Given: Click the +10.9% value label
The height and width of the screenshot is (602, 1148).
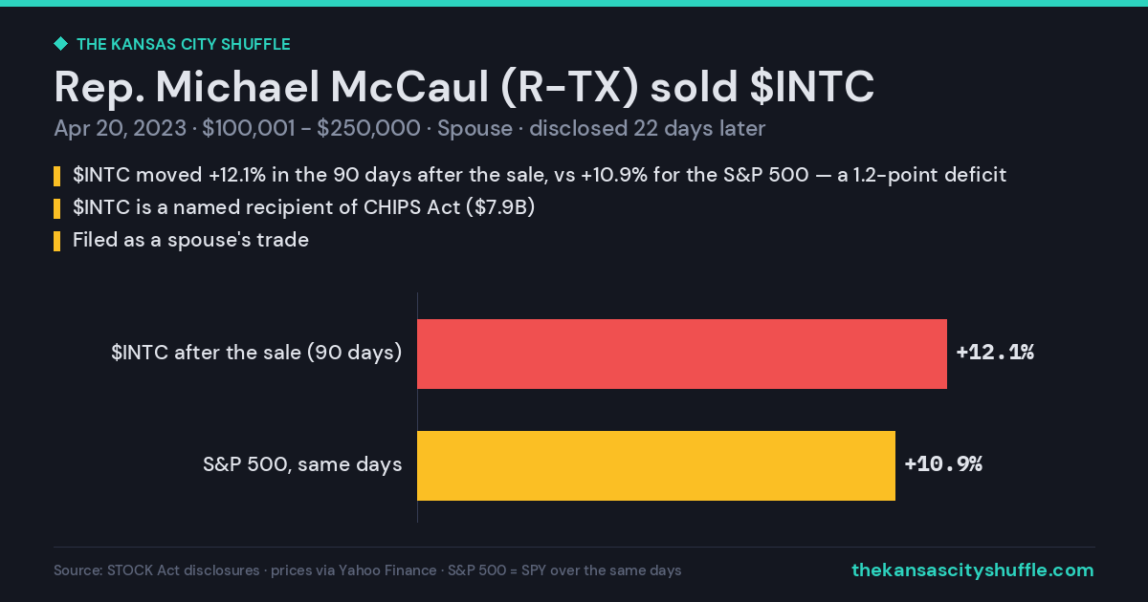Looking at the screenshot, I should (x=943, y=464).
